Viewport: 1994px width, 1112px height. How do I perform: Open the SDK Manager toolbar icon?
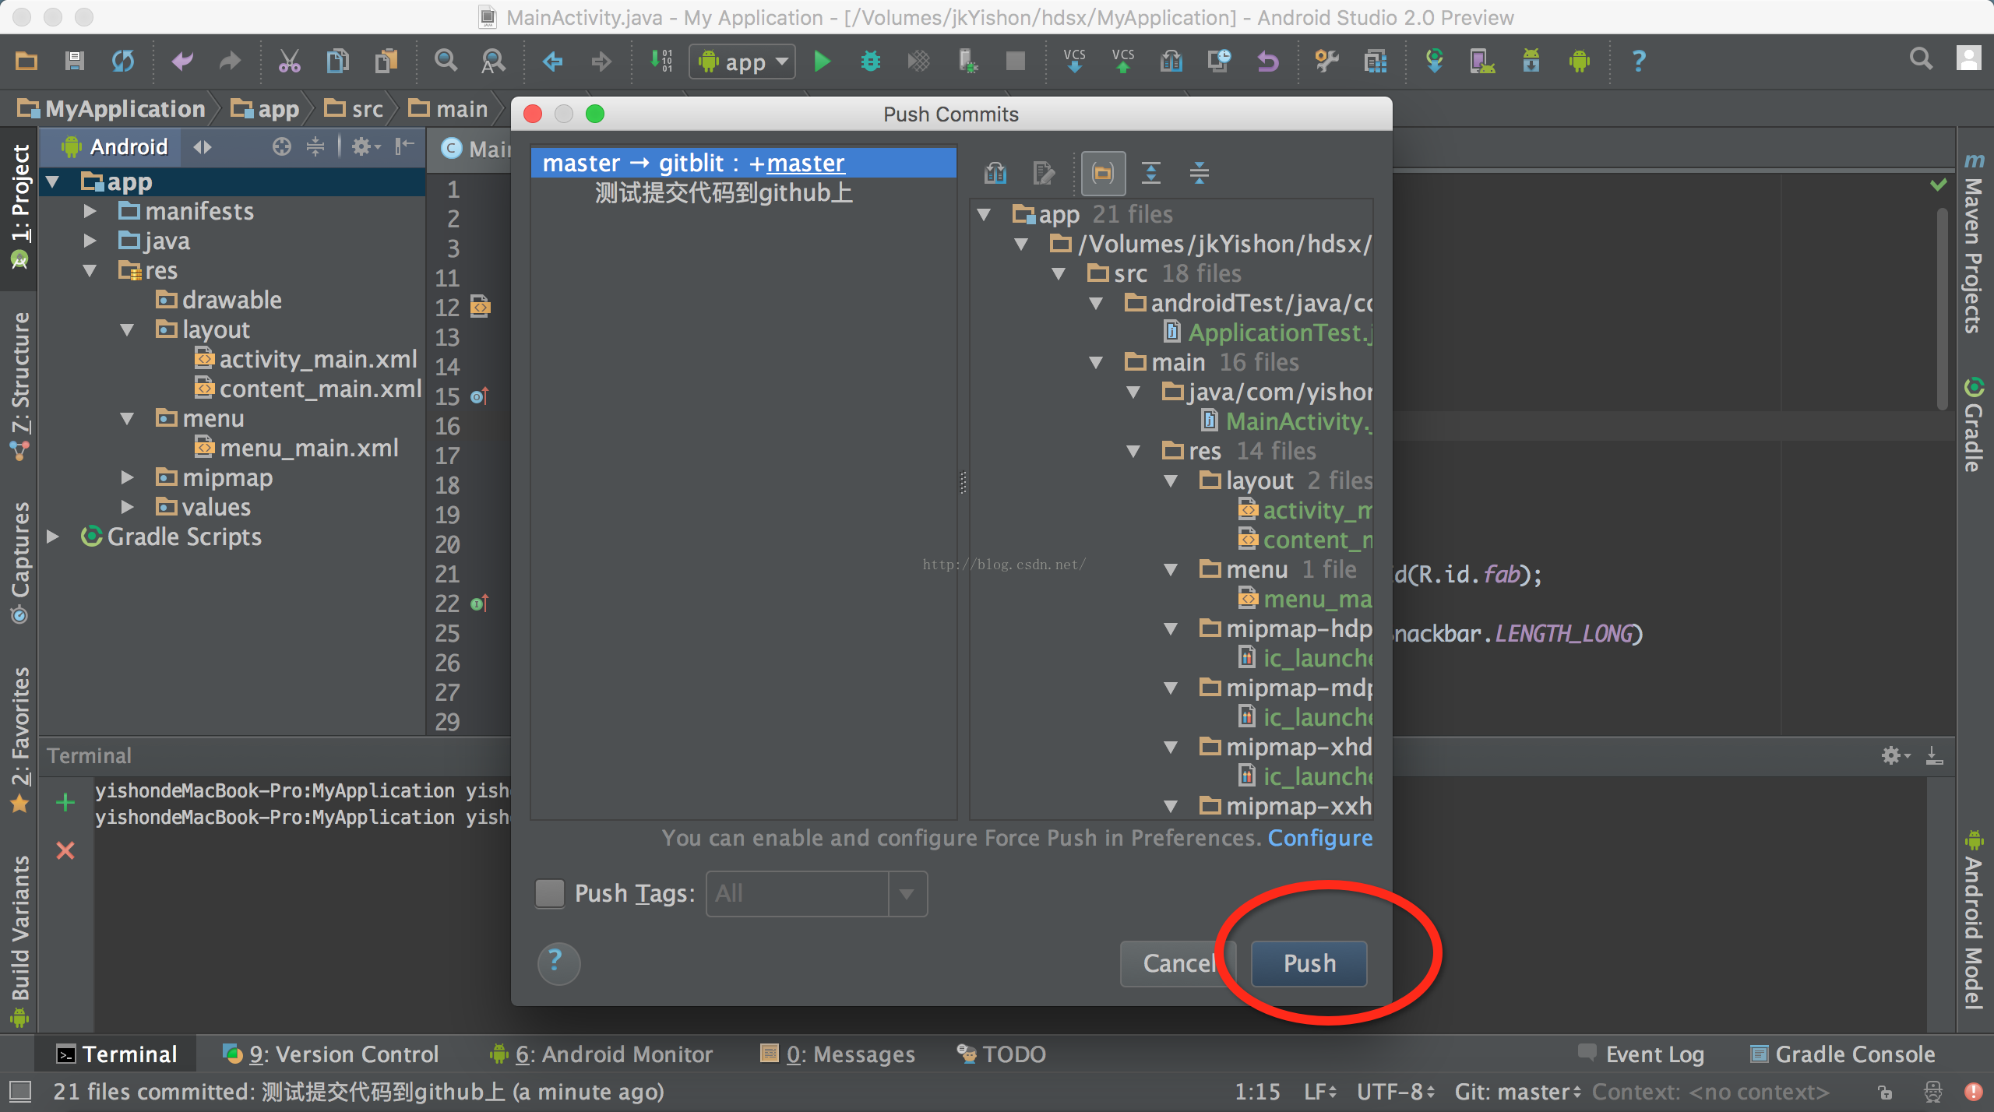pyautogui.click(x=1531, y=61)
